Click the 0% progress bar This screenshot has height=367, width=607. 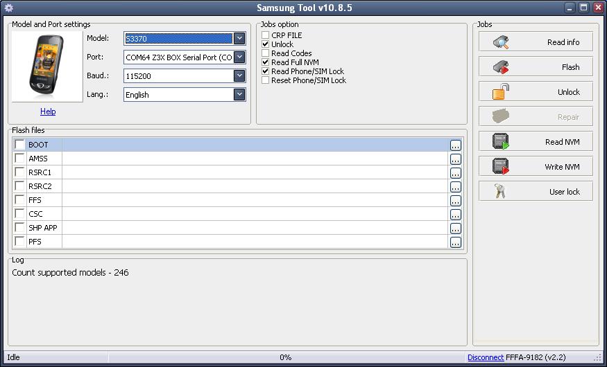coord(286,357)
